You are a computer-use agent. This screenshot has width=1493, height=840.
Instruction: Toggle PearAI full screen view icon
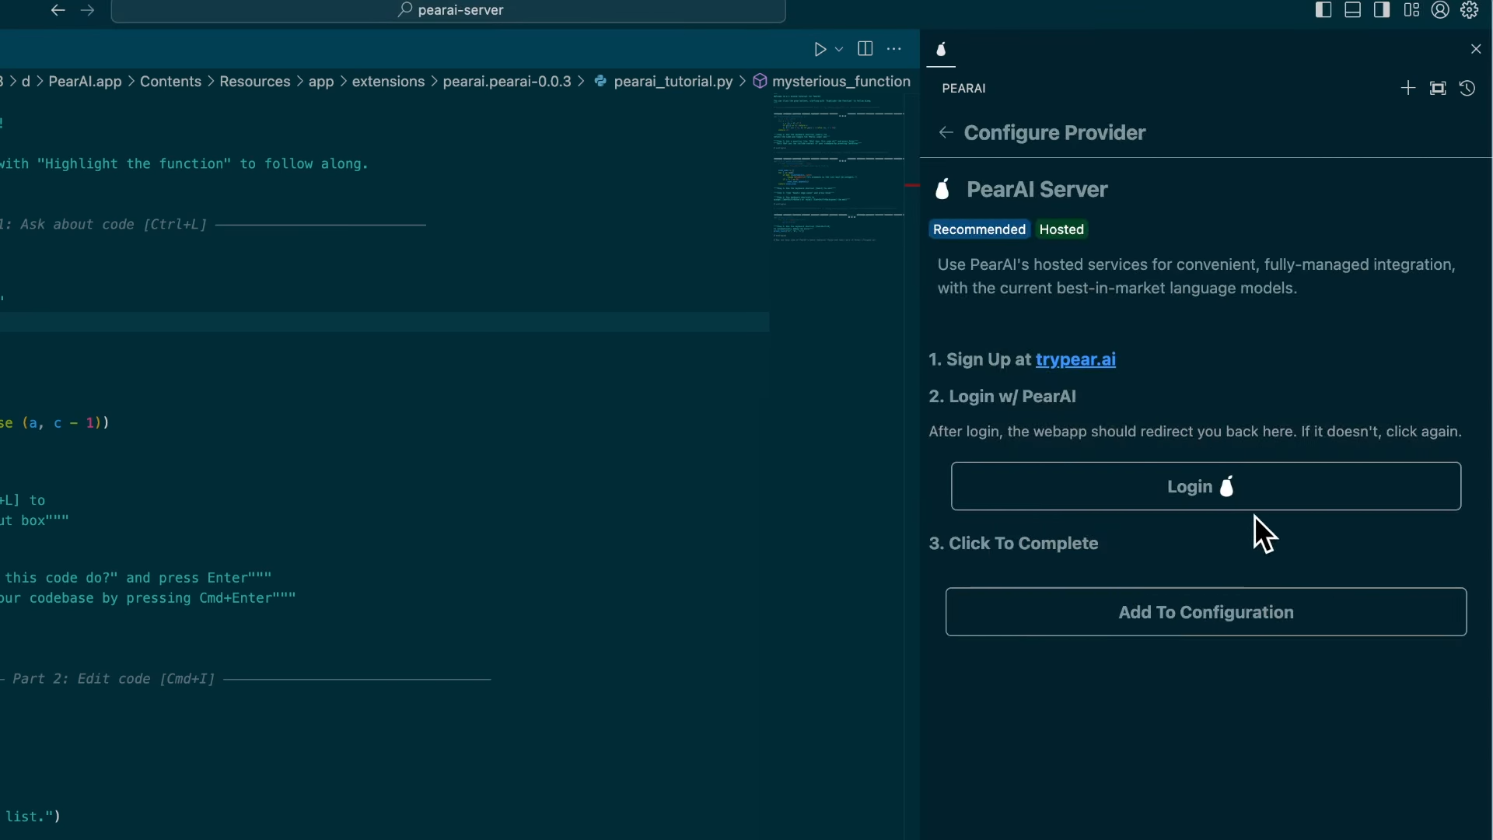pyautogui.click(x=1438, y=89)
